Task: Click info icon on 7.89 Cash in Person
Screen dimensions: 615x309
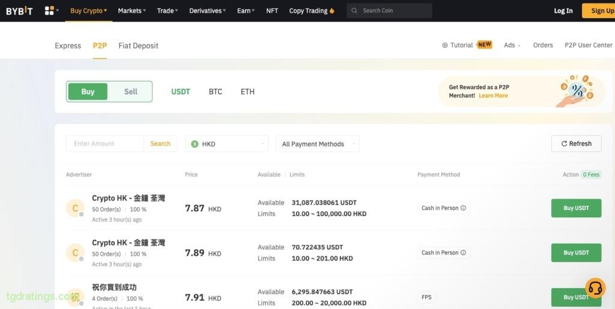Action: click(463, 253)
